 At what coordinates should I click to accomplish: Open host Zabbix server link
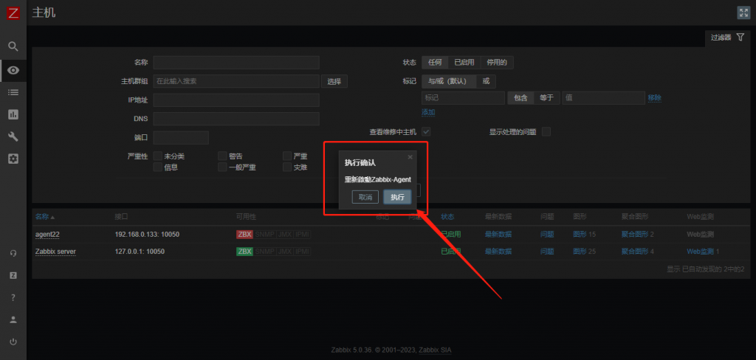tap(55, 252)
